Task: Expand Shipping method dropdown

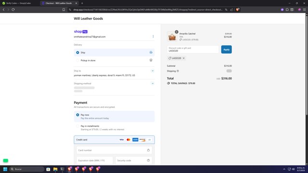Action: [x=153, y=83]
